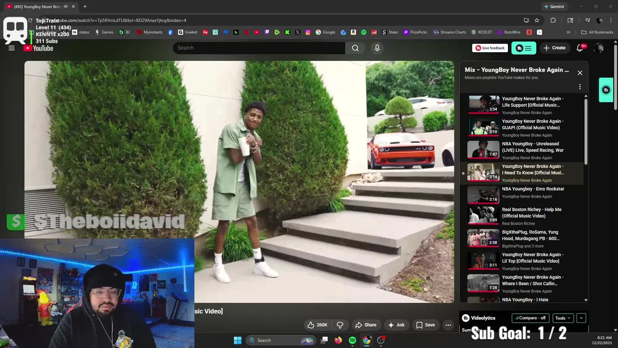Image resolution: width=618 pixels, height=348 pixels.
Task: Open Chrome extensions puzzle icon
Action: point(553,20)
